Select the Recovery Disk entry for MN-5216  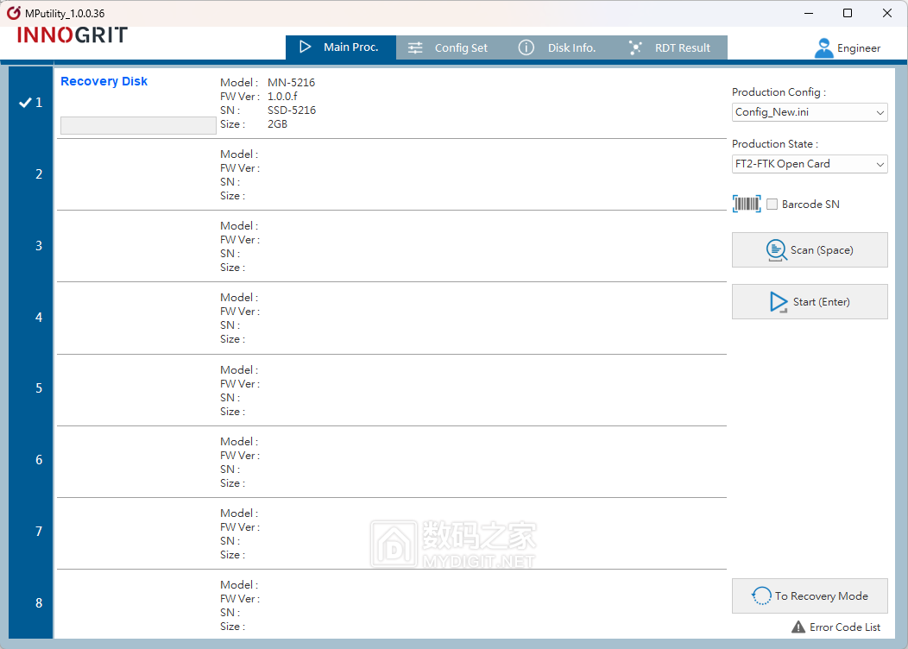(104, 81)
